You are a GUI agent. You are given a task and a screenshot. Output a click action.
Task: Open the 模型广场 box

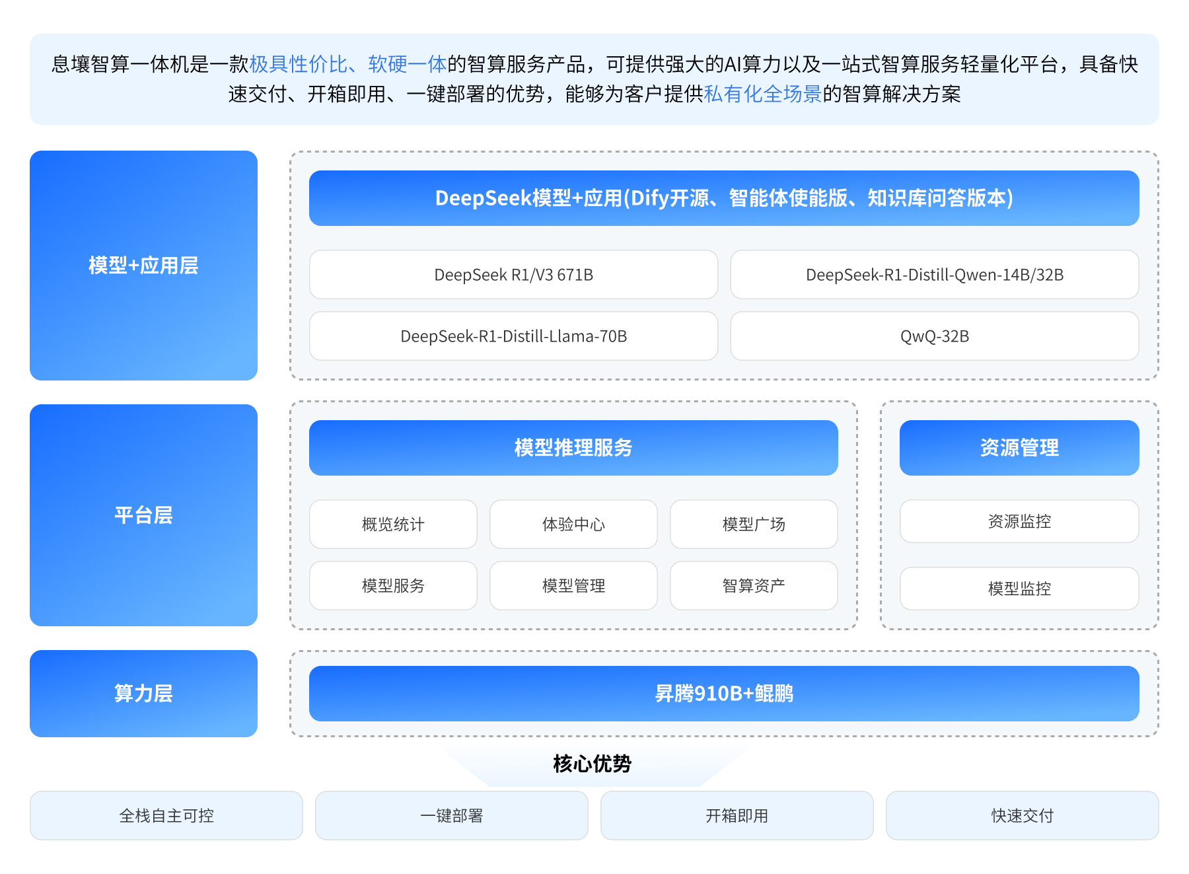pos(754,525)
